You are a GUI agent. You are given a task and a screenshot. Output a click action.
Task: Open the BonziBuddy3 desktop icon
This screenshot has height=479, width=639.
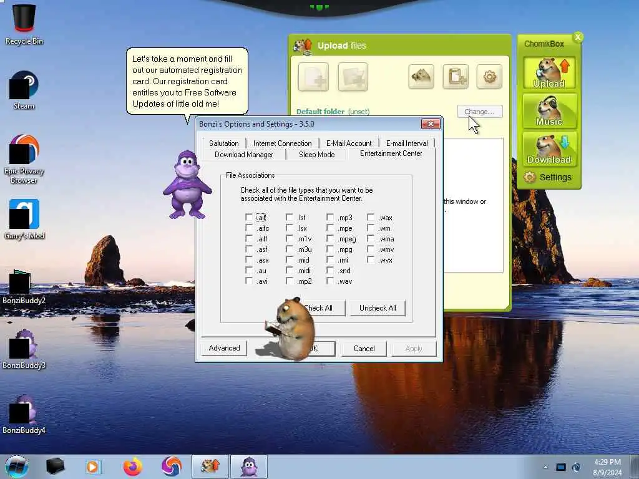point(24,349)
